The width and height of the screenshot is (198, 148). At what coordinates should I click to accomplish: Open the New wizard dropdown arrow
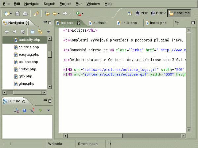(x=11, y=14)
